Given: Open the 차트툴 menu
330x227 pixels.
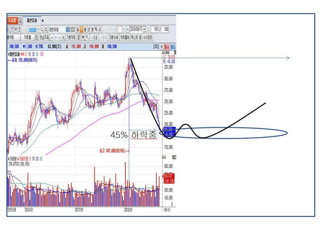Looking at the screenshot, I should click(x=27, y=37).
